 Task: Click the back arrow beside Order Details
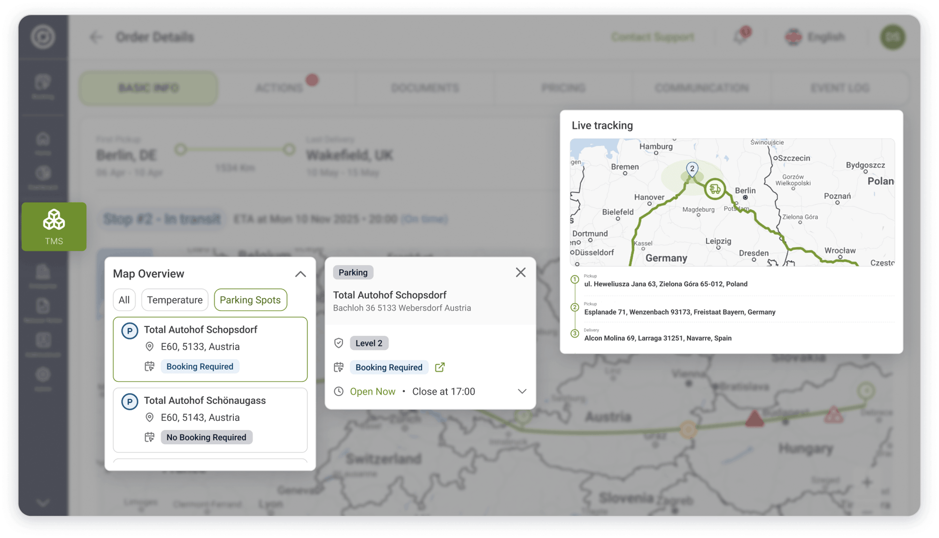click(96, 37)
